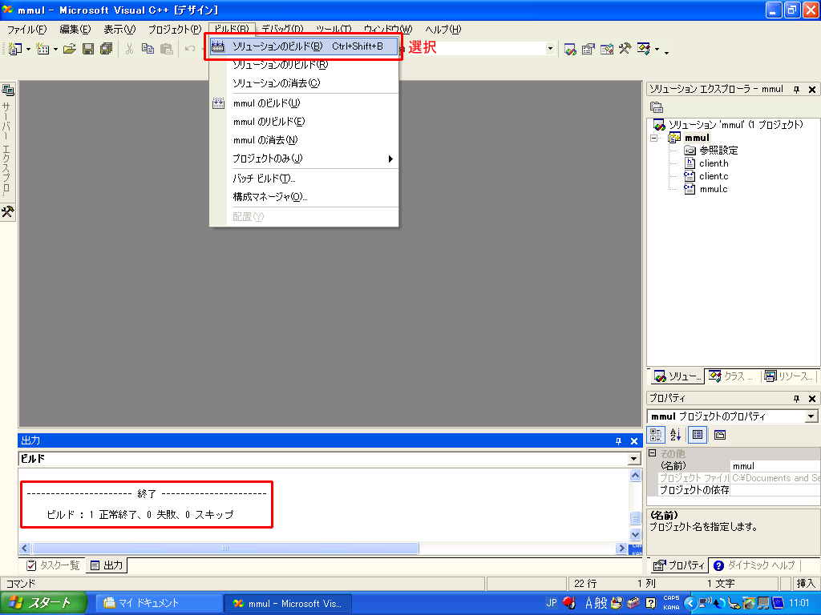Click the New Project toolbar icon
This screenshot has width=821, height=615.
14,49
